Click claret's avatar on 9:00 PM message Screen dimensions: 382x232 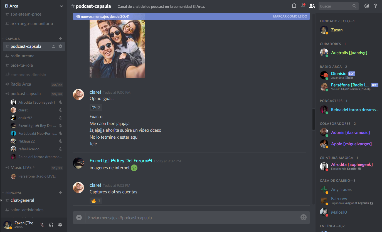78,94
